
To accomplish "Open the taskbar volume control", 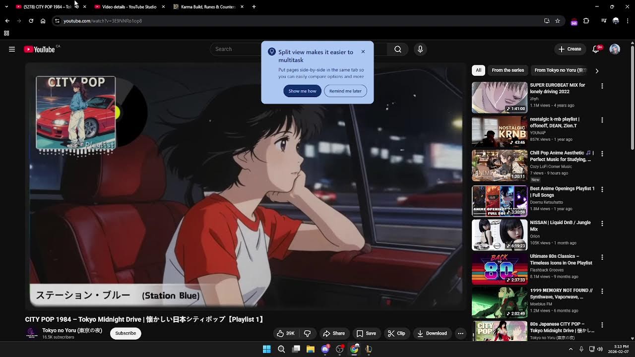I will [600, 349].
